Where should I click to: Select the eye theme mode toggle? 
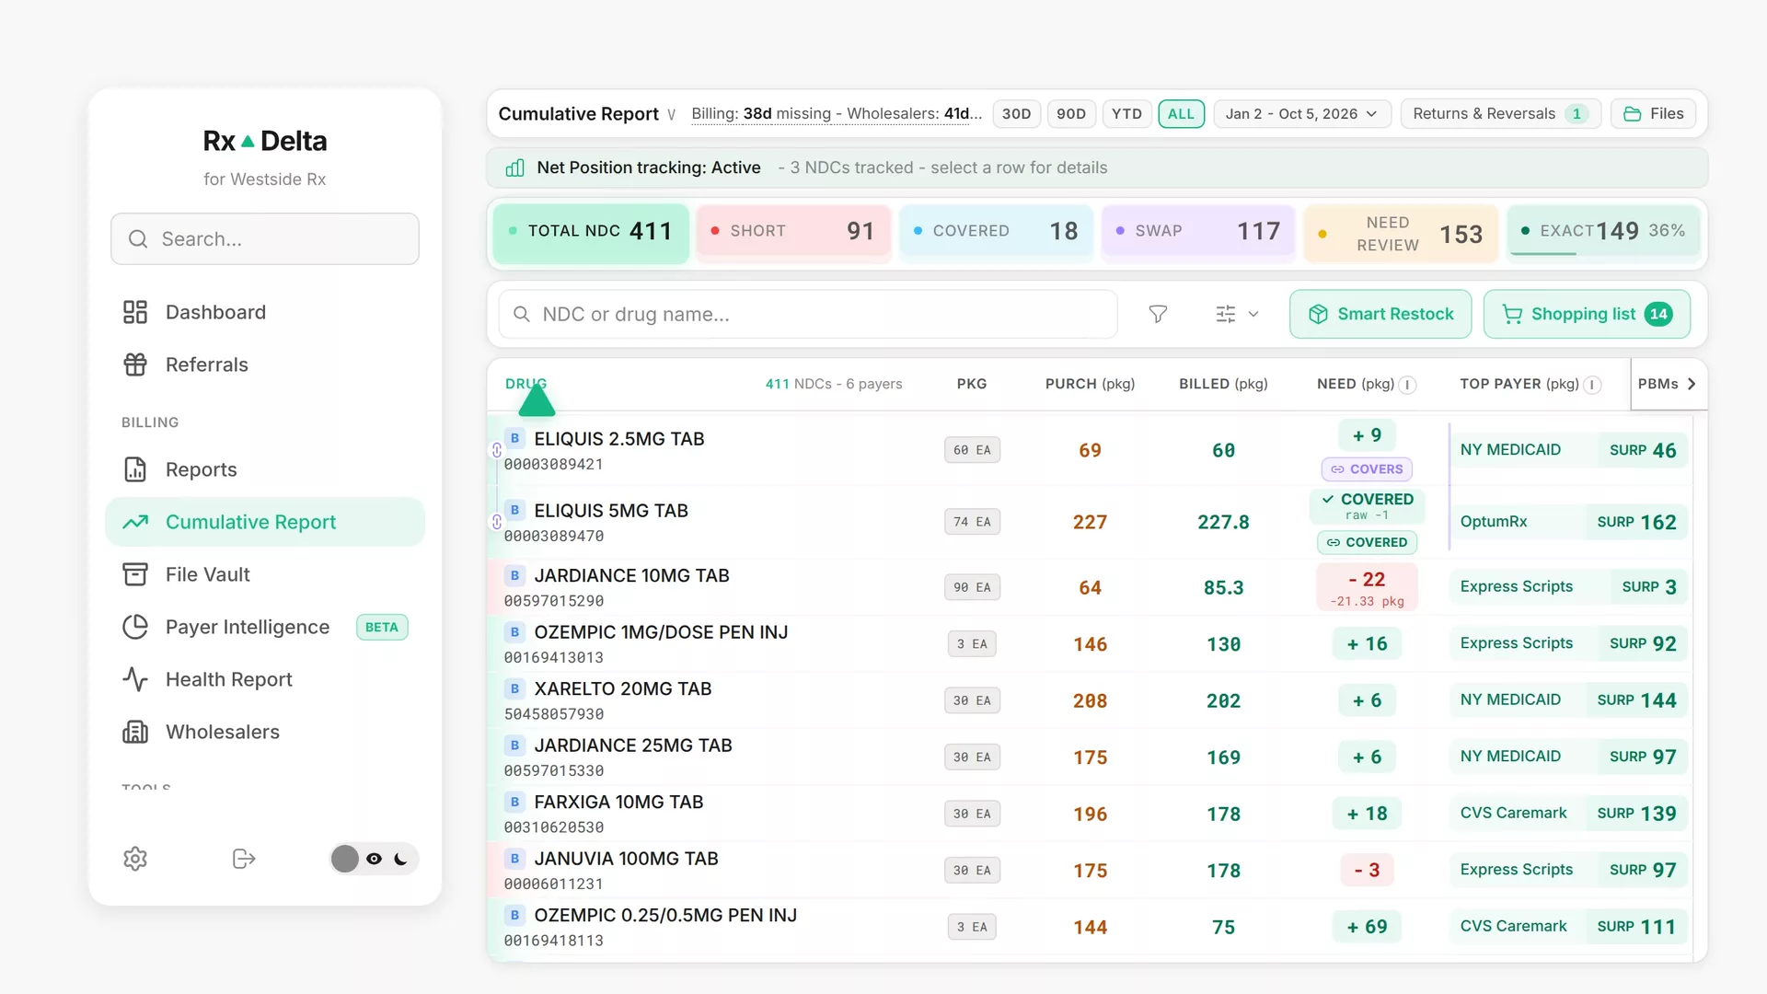coord(374,859)
